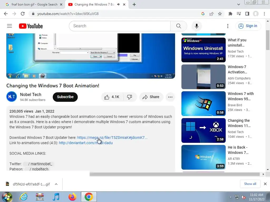Screen dimensions: 270x202
Task: Like the video with thumbs up
Action: [112, 97]
